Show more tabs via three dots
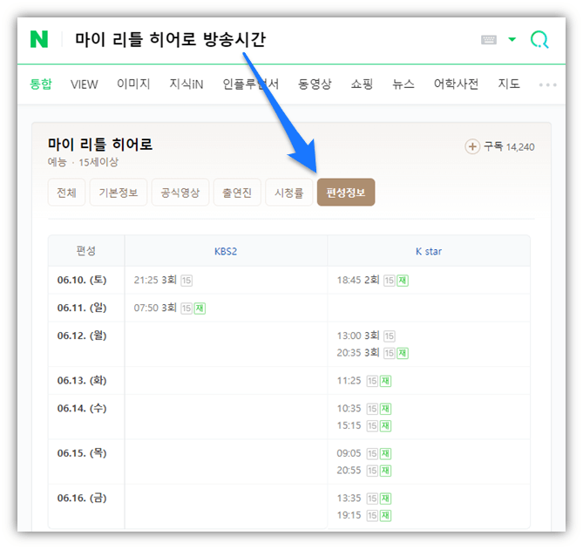Screen dimensions: 583x549 pyautogui.click(x=547, y=85)
